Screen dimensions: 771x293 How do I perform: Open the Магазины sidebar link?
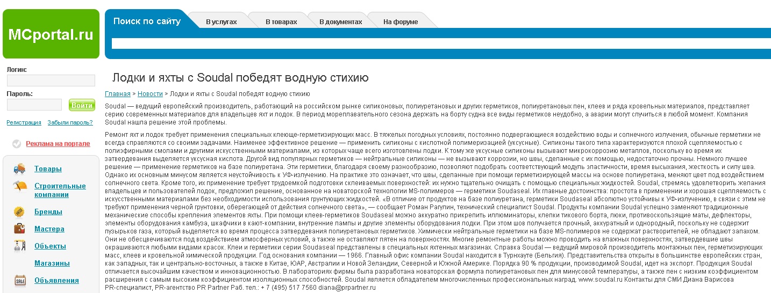(52, 263)
